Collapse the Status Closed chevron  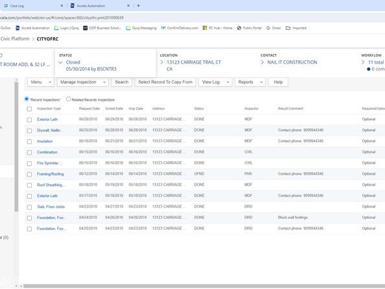pyautogui.click(x=60, y=62)
